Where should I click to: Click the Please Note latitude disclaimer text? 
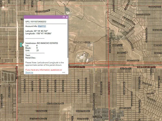coord(45,64)
